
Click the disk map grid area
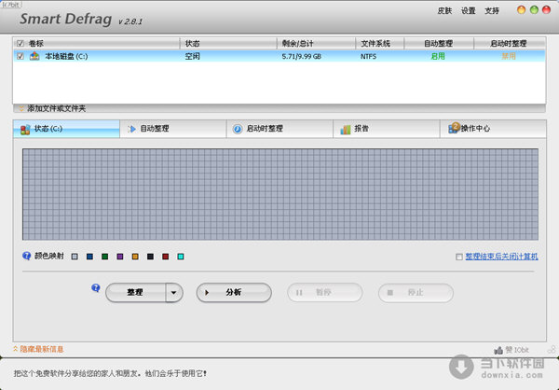[280, 194]
